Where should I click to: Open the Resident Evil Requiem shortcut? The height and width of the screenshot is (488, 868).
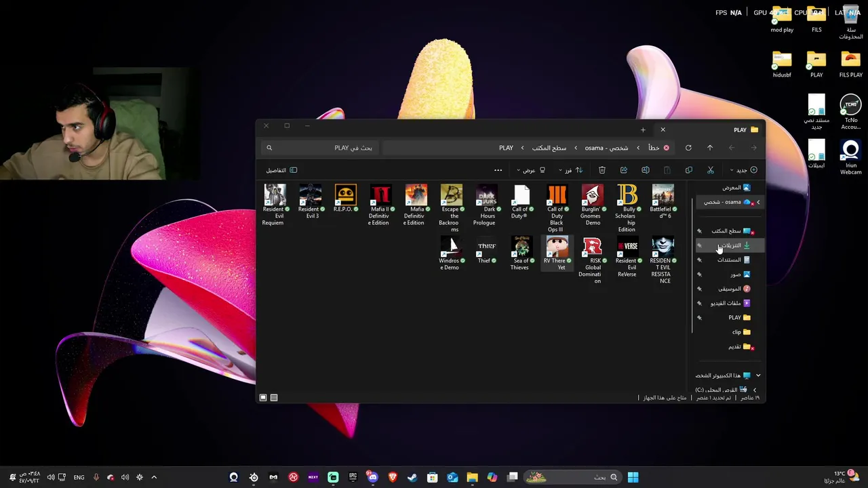point(275,205)
